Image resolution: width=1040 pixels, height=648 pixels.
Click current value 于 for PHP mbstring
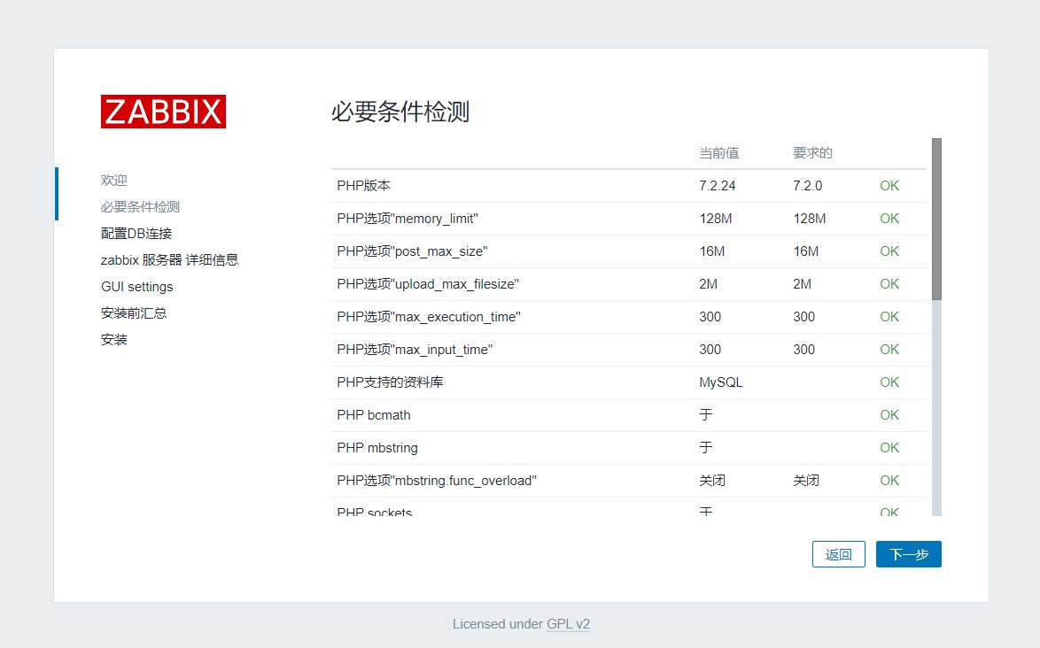[706, 448]
